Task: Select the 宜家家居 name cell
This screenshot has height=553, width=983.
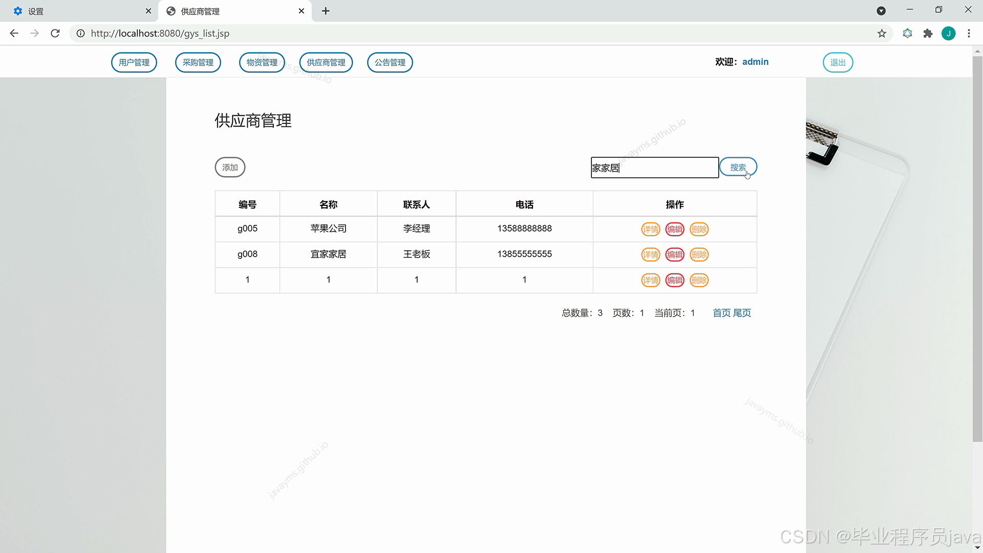Action: click(x=329, y=254)
